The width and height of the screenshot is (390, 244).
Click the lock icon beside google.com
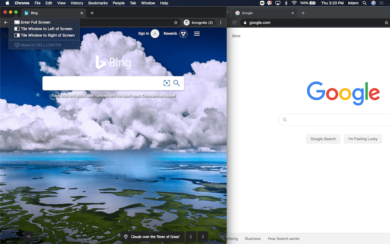click(245, 22)
